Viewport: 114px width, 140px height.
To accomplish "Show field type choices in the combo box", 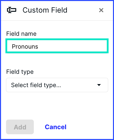I will point(57,85).
